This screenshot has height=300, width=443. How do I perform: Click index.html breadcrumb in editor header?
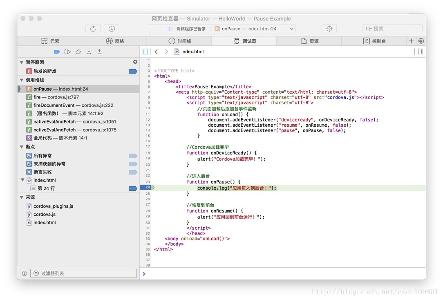(x=189, y=51)
